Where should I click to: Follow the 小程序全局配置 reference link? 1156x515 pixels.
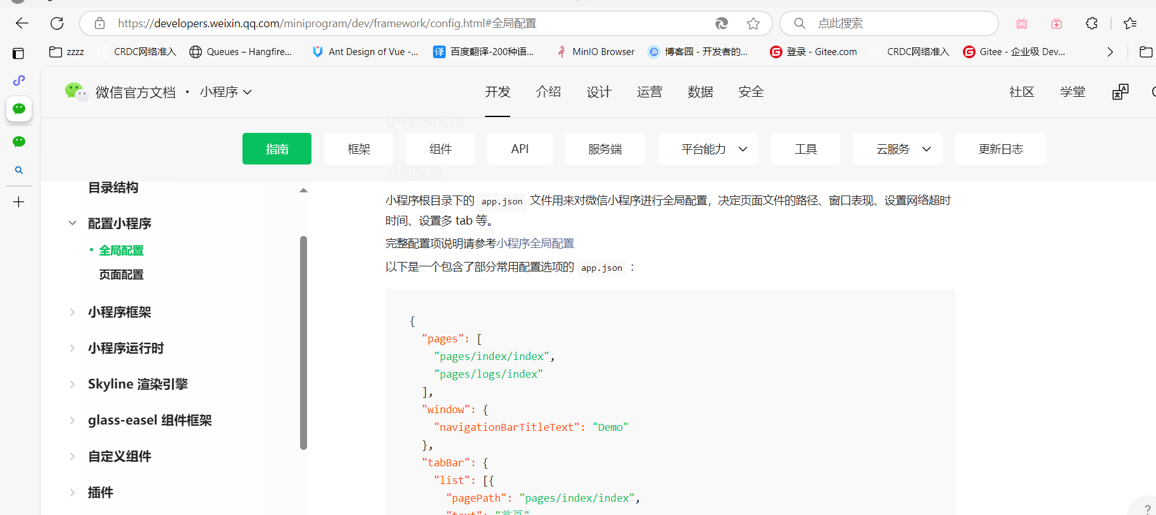(536, 243)
